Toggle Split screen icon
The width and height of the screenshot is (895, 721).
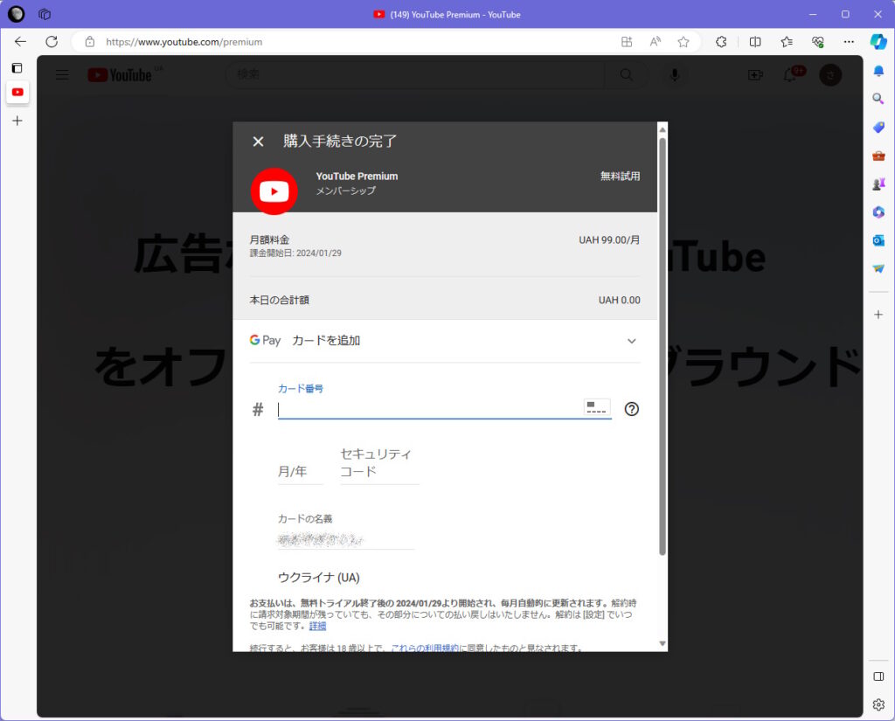(755, 42)
